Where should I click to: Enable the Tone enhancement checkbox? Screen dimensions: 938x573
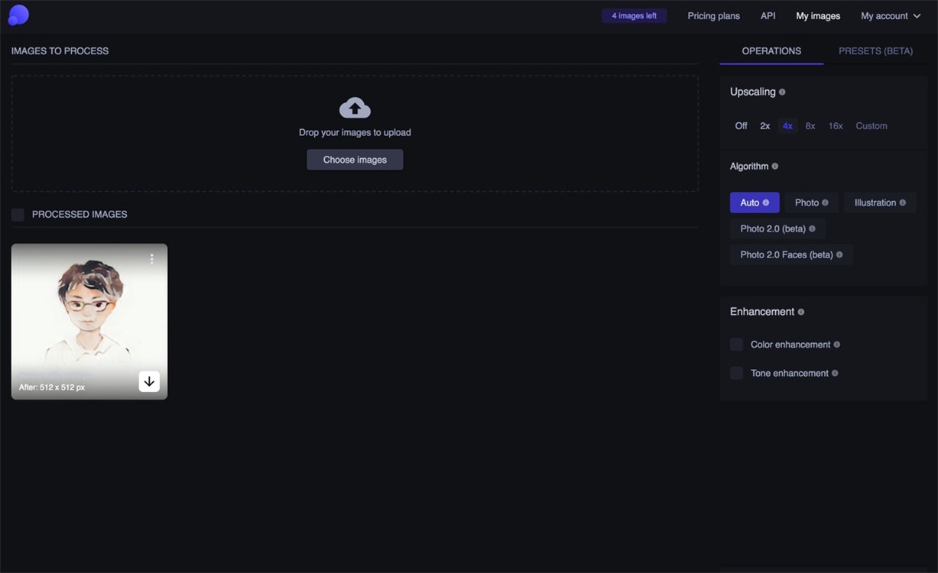[737, 373]
